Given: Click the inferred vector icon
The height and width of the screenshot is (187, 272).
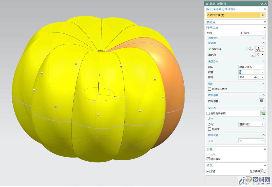Looking at the screenshot, I should click(x=258, y=49).
